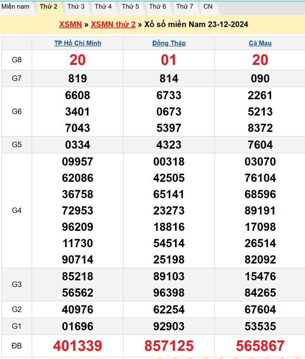Follow the Đồng Tháp column link
Image resolution: width=305 pixels, height=359 pixels.
[x=169, y=43]
